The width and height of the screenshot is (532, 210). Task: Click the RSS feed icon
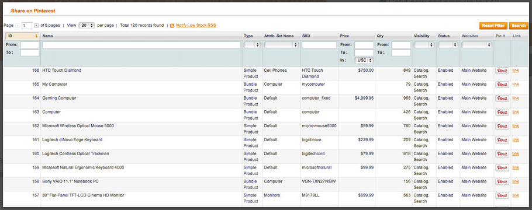[172, 26]
